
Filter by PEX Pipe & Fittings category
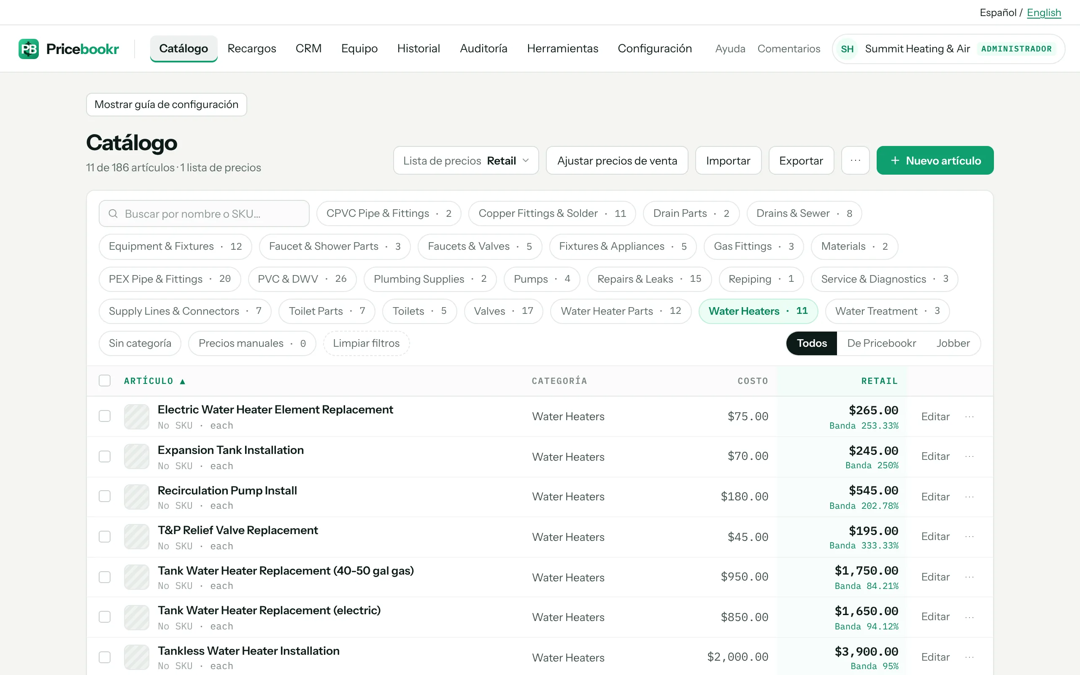click(170, 279)
